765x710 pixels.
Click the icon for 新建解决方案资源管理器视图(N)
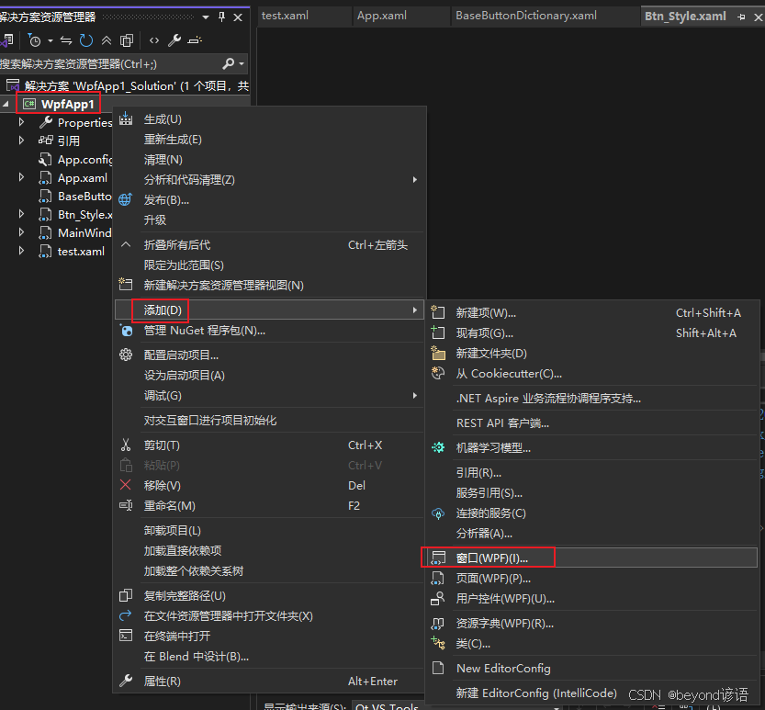click(126, 285)
